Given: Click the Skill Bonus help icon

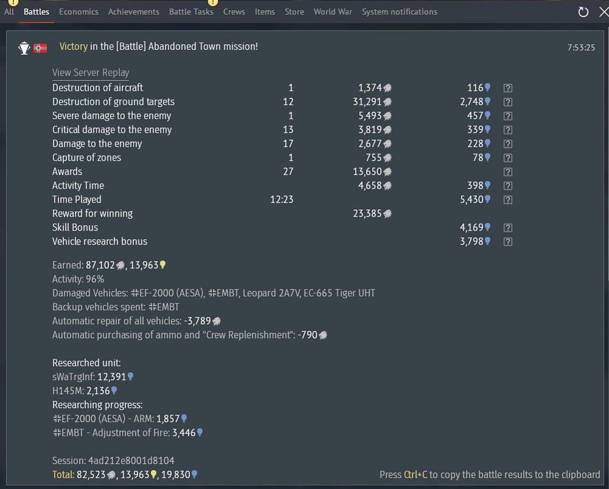Looking at the screenshot, I should pyautogui.click(x=508, y=227).
